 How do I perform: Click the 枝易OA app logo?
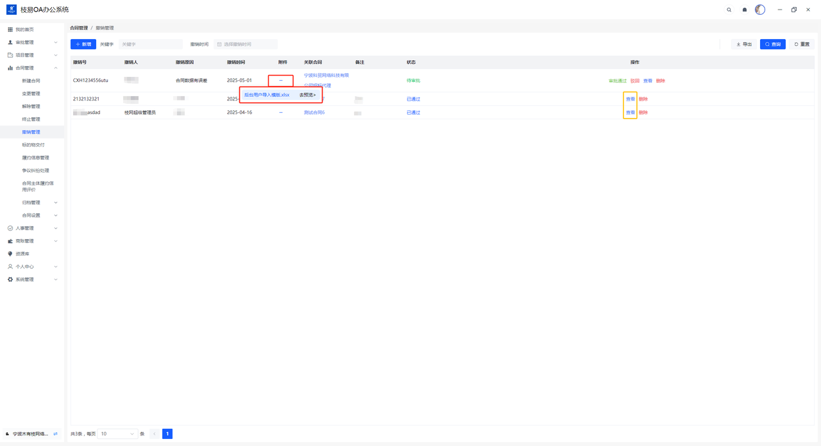(x=12, y=10)
